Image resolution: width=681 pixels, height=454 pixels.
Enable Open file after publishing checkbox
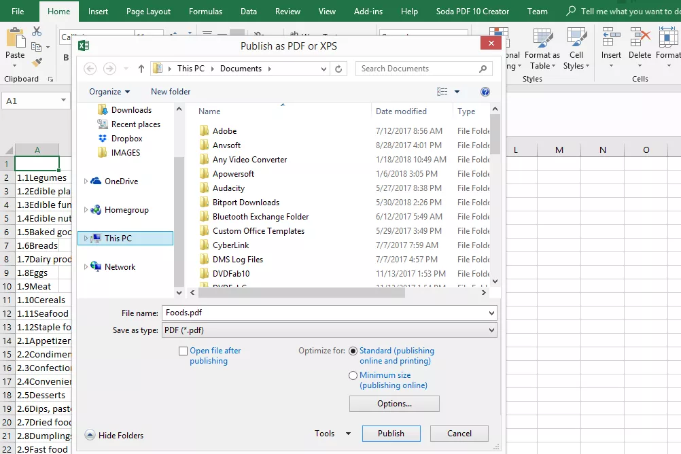click(x=183, y=351)
